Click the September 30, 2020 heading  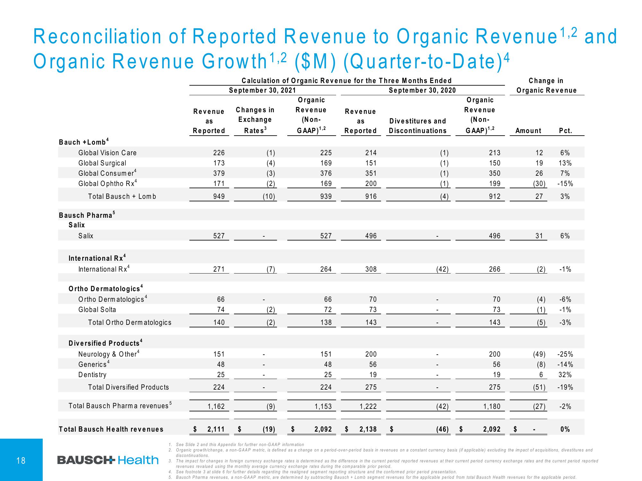pos(422,90)
